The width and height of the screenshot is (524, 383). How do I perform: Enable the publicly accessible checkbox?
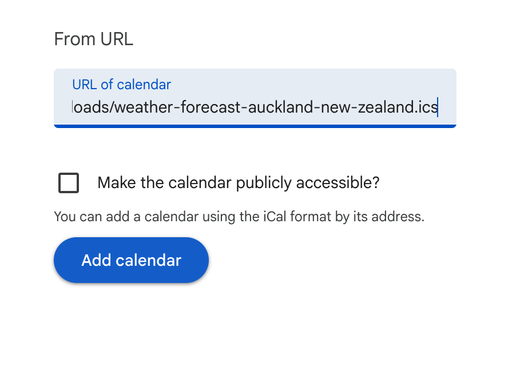tap(69, 183)
